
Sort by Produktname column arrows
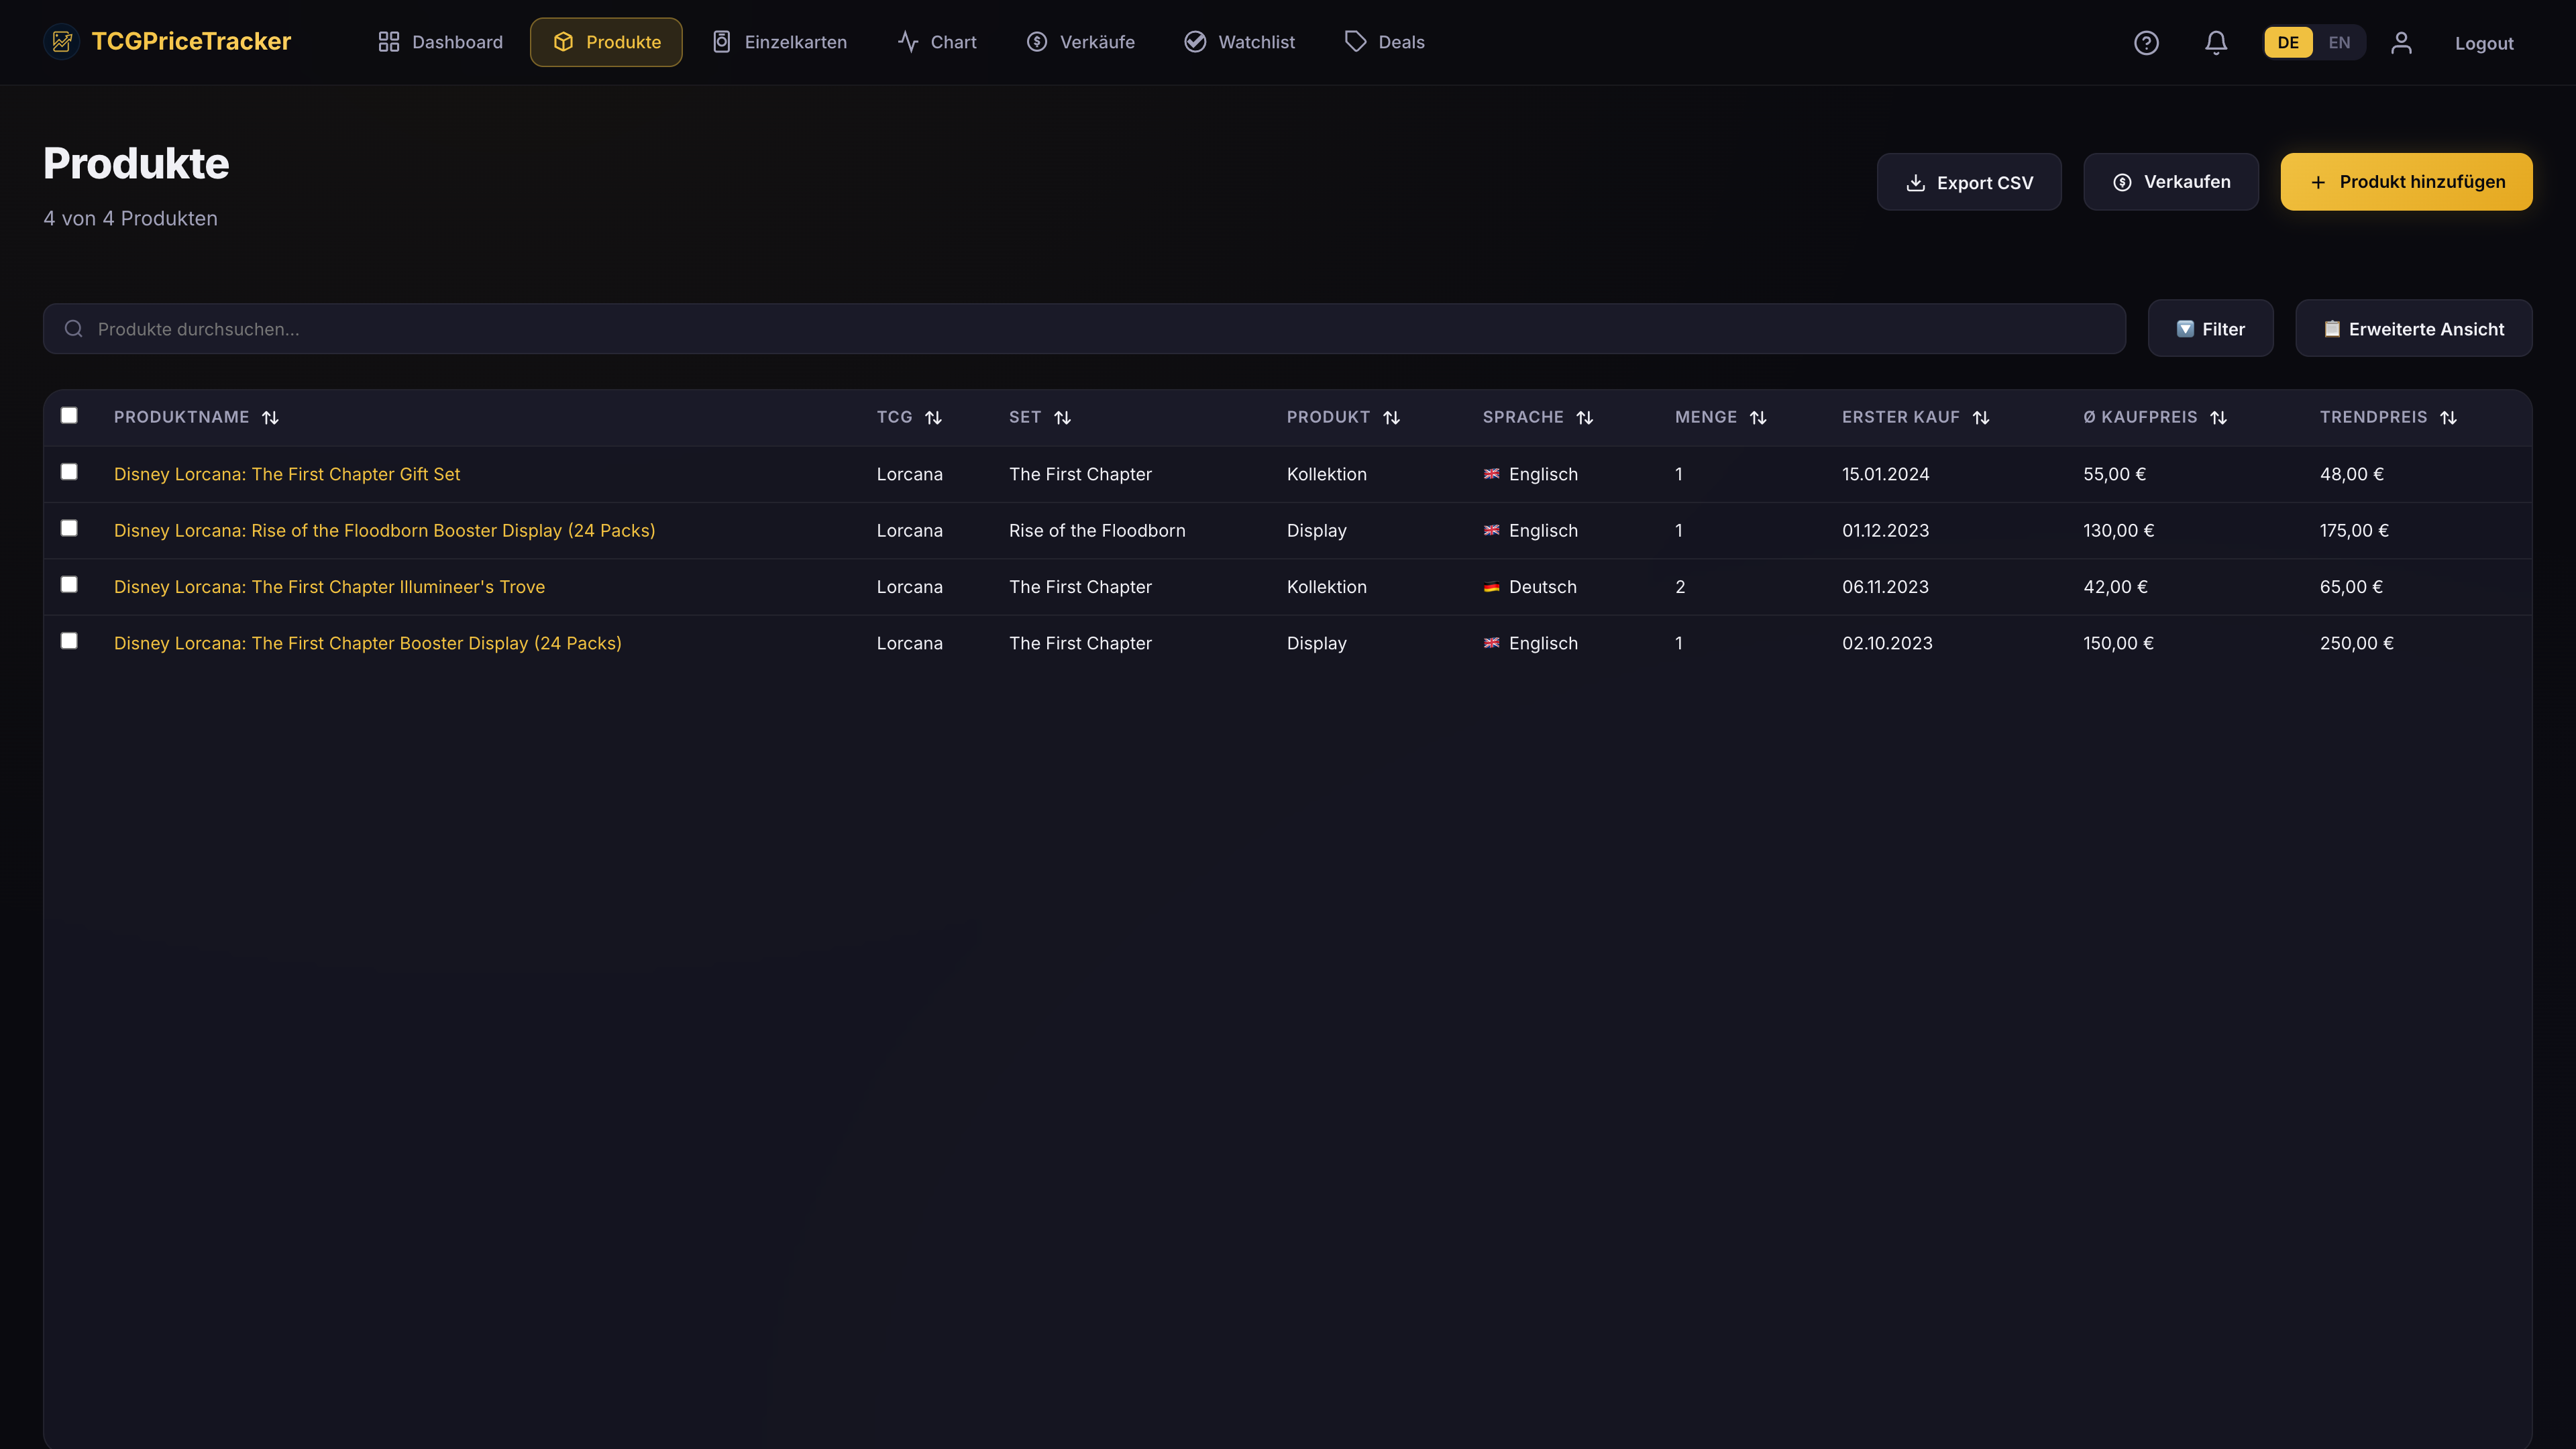point(270,418)
